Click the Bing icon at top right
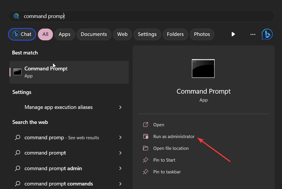The height and width of the screenshot is (189, 282). pyautogui.click(x=267, y=34)
